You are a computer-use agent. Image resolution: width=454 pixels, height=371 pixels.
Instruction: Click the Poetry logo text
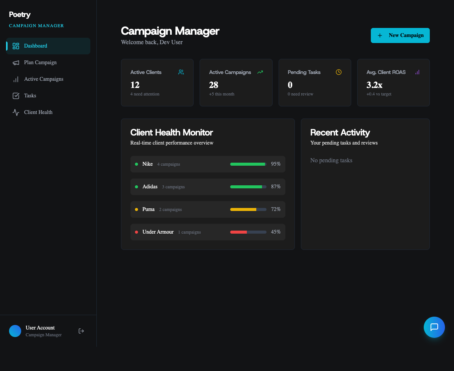pos(19,14)
